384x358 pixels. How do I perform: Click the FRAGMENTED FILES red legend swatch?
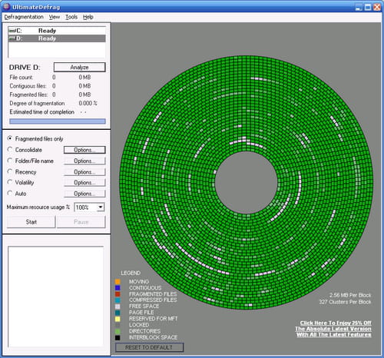click(x=118, y=294)
